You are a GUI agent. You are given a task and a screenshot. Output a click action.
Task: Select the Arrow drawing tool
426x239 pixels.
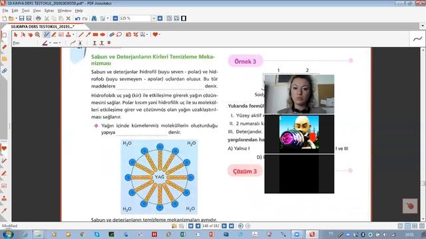pos(88,35)
